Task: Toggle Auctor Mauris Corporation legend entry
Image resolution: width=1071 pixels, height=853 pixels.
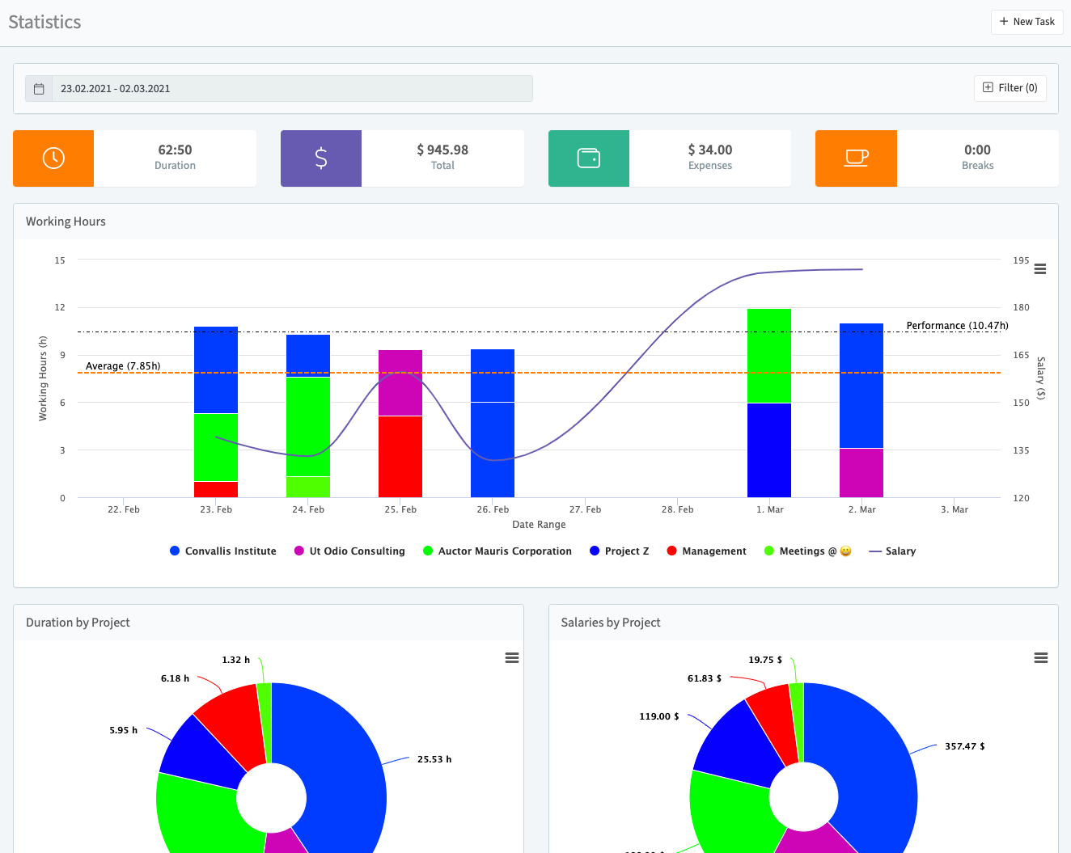Action: (x=497, y=551)
